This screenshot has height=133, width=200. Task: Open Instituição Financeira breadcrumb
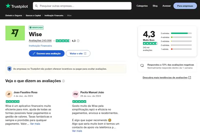(x=54, y=15)
